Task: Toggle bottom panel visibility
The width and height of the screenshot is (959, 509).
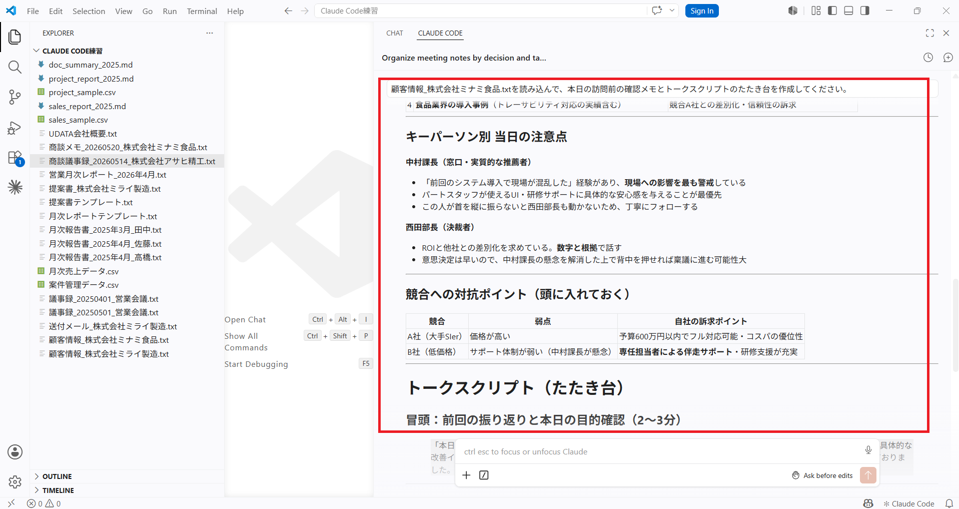Action: (848, 11)
